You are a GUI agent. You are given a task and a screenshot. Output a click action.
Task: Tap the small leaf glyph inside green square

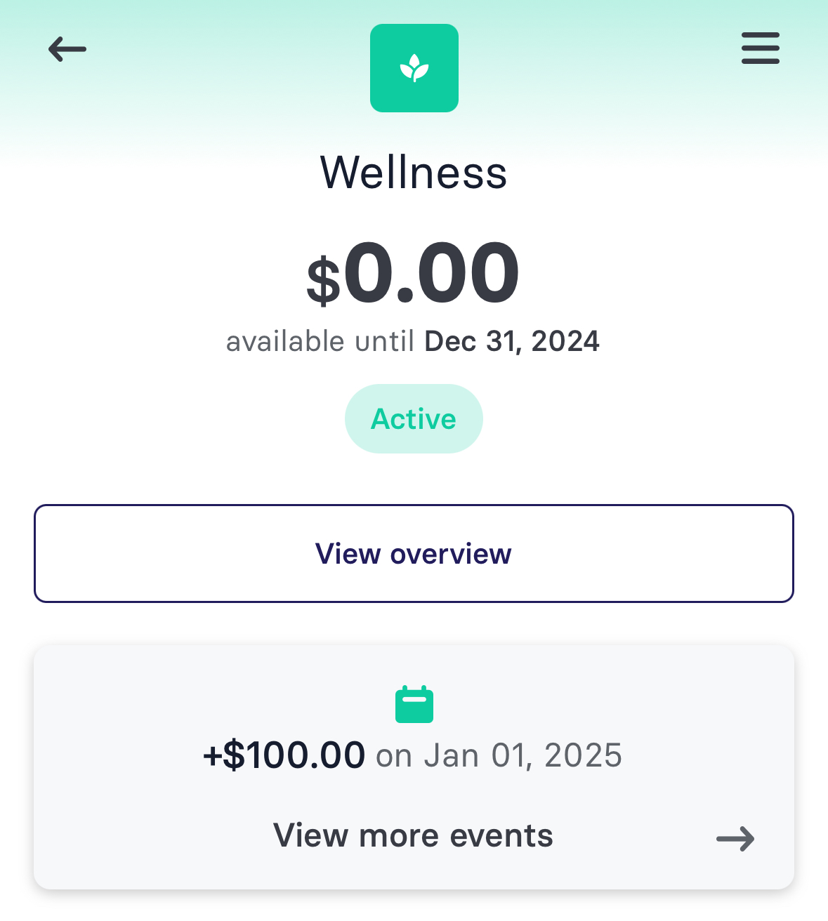point(414,68)
